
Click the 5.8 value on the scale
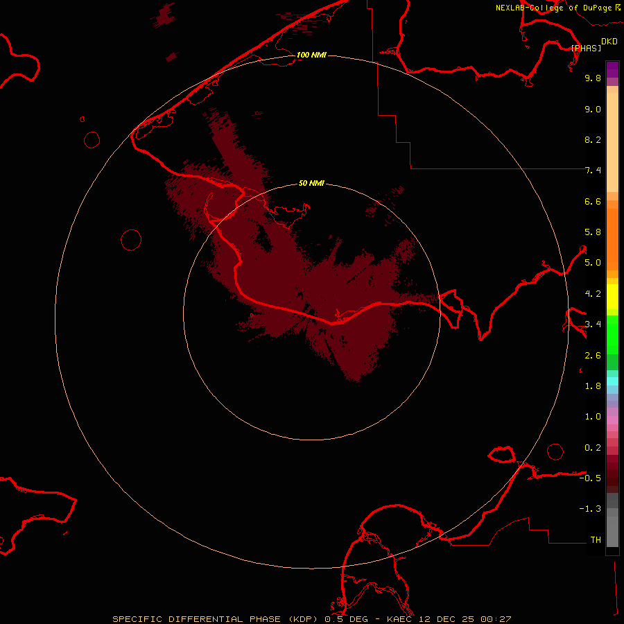(593, 232)
